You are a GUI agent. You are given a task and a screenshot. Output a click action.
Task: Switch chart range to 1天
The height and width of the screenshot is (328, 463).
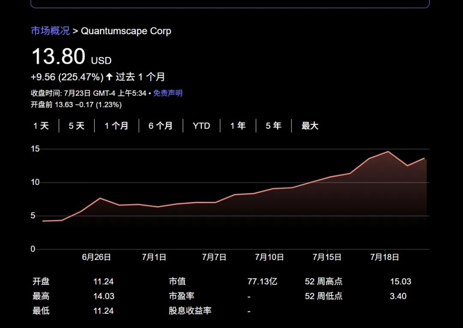pos(41,125)
